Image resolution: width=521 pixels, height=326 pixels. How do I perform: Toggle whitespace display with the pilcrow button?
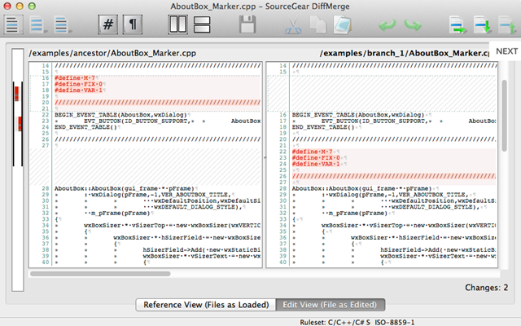[133, 24]
